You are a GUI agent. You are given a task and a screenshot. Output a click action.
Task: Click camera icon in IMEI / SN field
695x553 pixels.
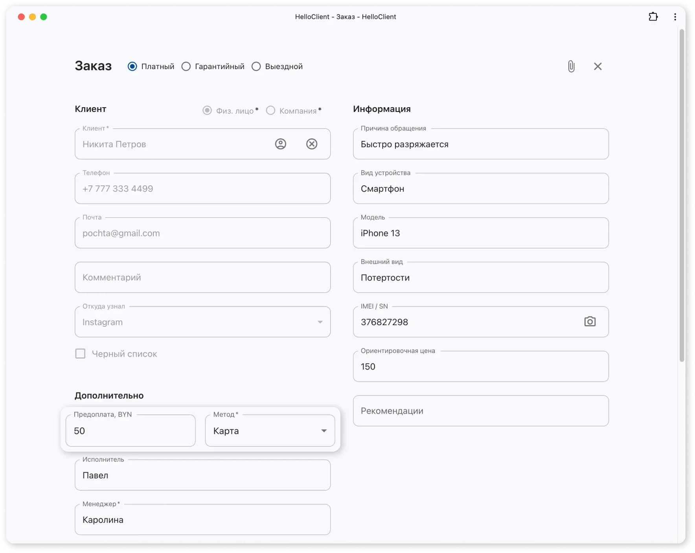click(590, 322)
